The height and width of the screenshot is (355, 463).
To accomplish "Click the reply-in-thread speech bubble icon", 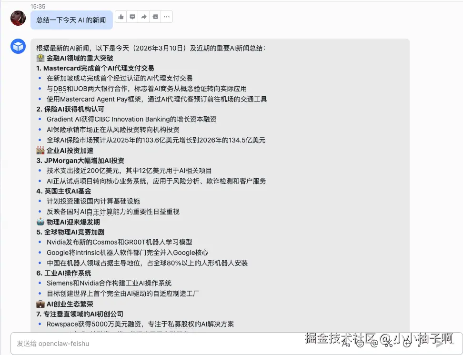I will pyautogui.click(x=132, y=17).
